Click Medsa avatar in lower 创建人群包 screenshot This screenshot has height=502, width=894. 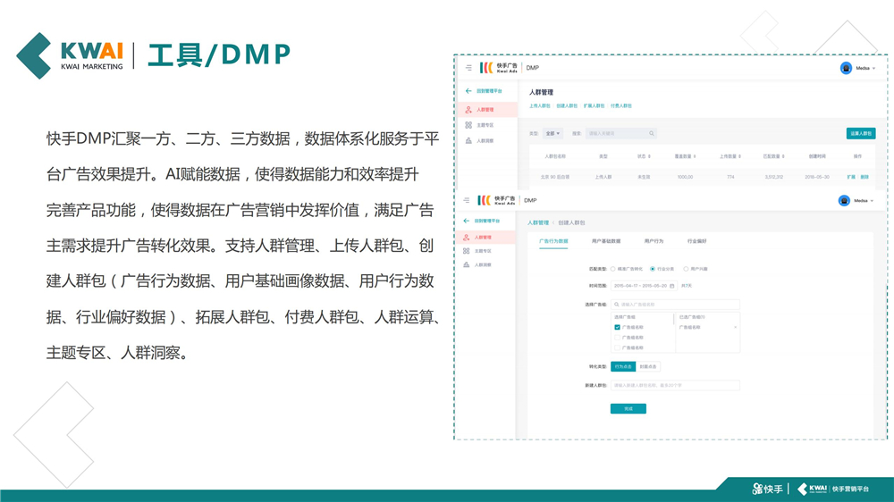point(844,200)
